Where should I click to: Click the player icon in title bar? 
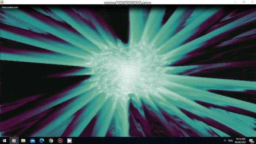click(x=2, y=2)
